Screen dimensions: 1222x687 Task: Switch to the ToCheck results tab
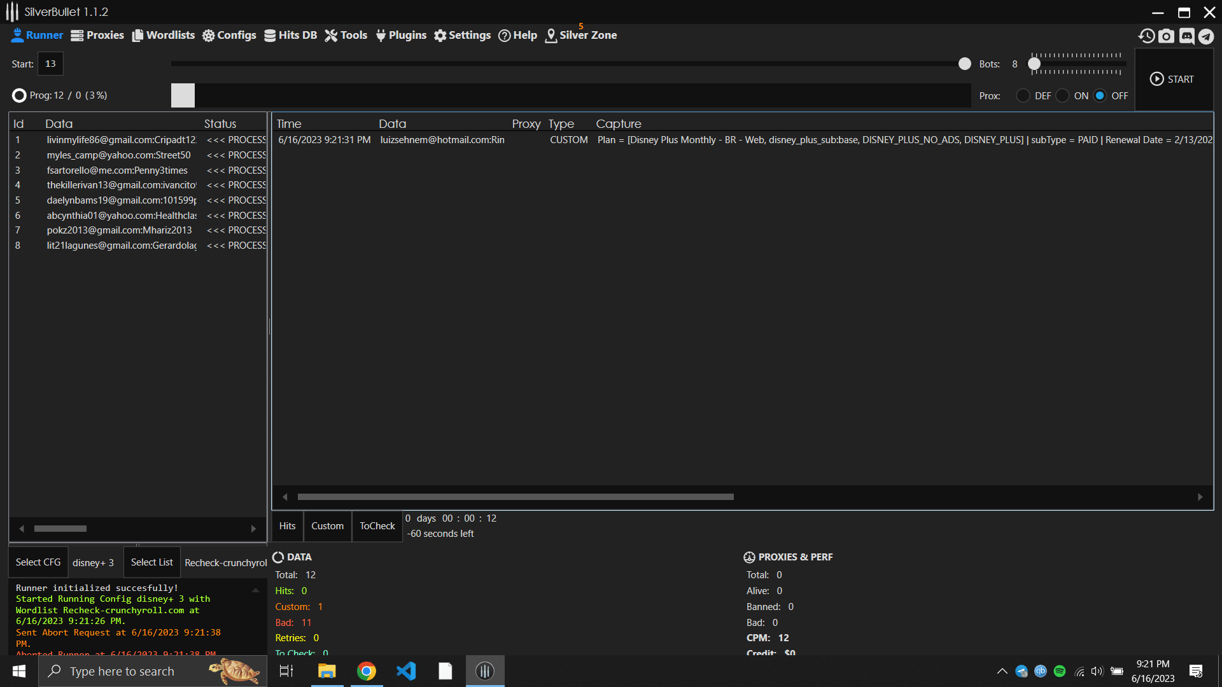tap(377, 526)
